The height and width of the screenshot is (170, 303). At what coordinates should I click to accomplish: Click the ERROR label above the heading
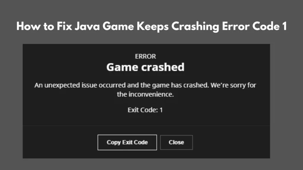click(x=145, y=56)
